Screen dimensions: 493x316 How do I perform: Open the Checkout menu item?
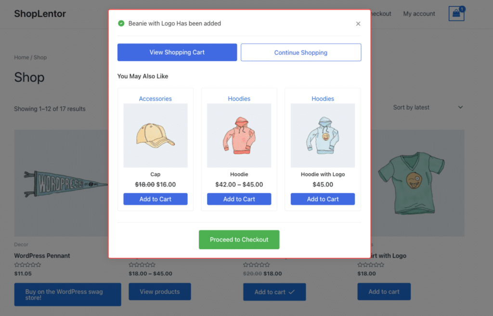click(x=380, y=14)
